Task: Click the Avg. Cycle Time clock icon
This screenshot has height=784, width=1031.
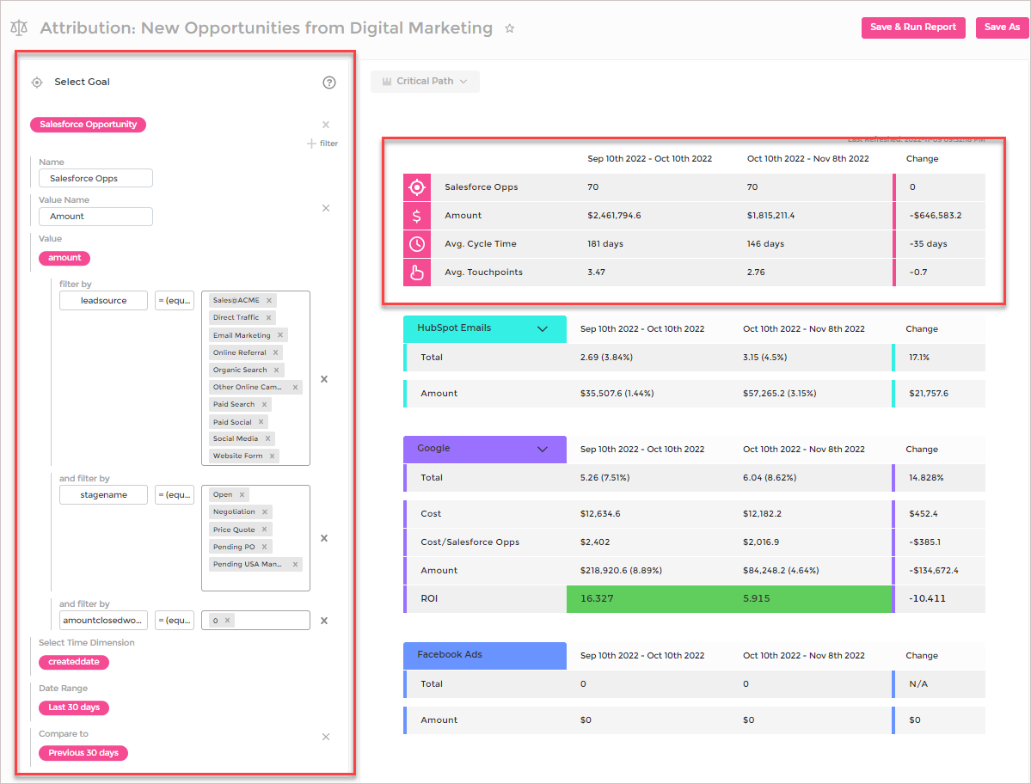Action: click(x=417, y=244)
